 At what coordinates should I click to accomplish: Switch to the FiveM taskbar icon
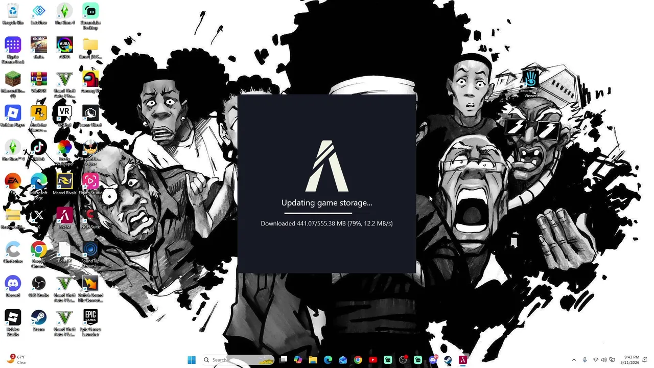[463, 360]
